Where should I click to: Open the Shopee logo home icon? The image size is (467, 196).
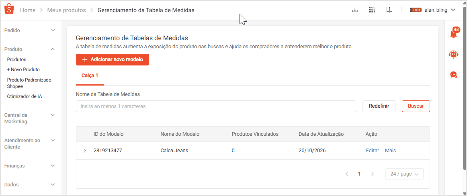pyautogui.click(x=9, y=9)
